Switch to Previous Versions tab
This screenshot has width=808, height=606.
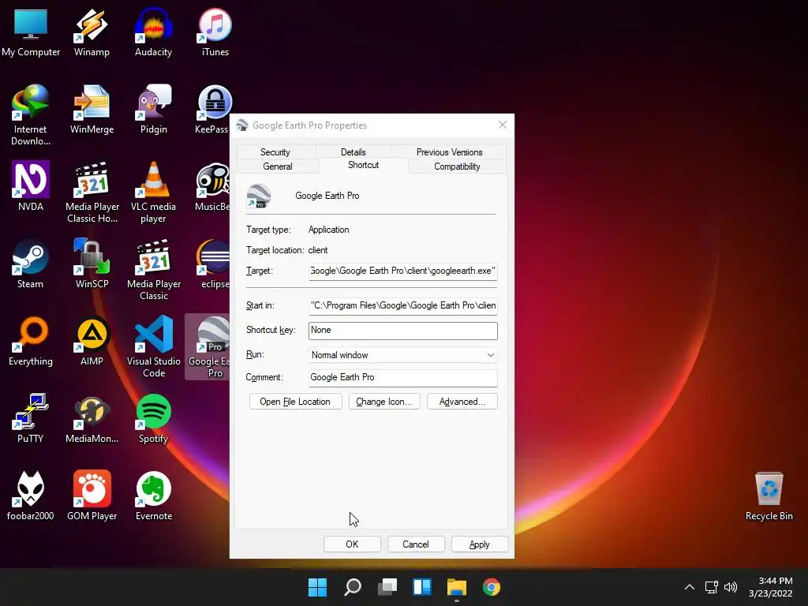(x=449, y=152)
